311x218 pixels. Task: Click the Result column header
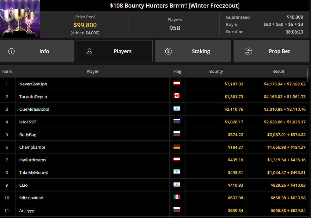(x=278, y=72)
